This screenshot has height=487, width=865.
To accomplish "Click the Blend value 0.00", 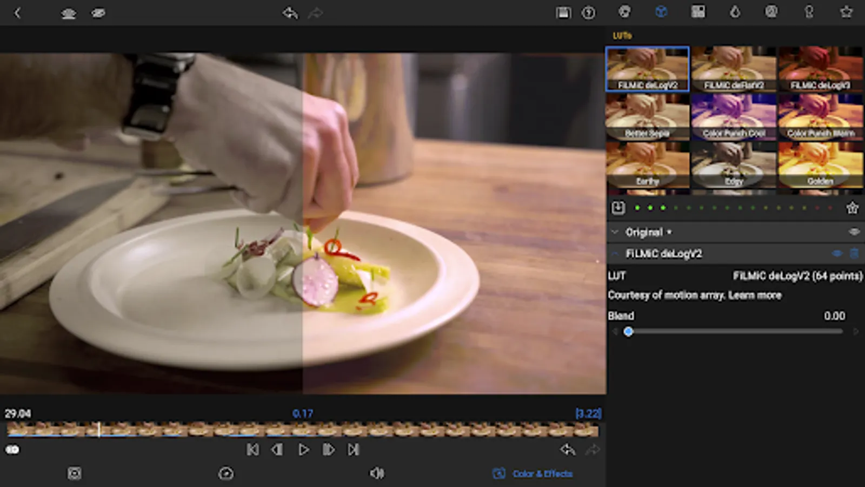I will pos(834,316).
